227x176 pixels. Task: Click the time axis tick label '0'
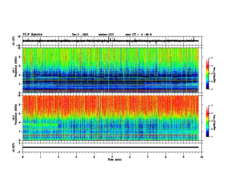click(x=23, y=157)
